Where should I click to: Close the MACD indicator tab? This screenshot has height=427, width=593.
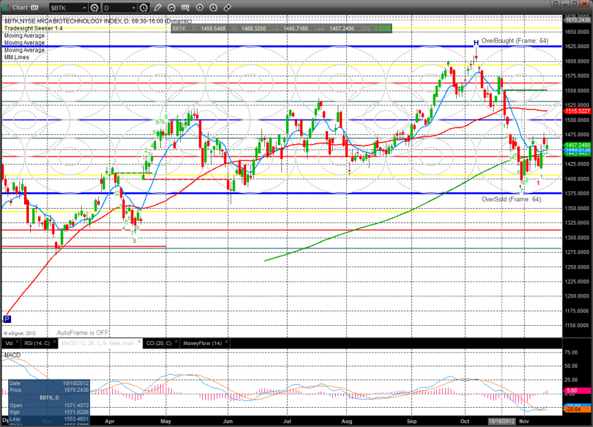(x=138, y=343)
